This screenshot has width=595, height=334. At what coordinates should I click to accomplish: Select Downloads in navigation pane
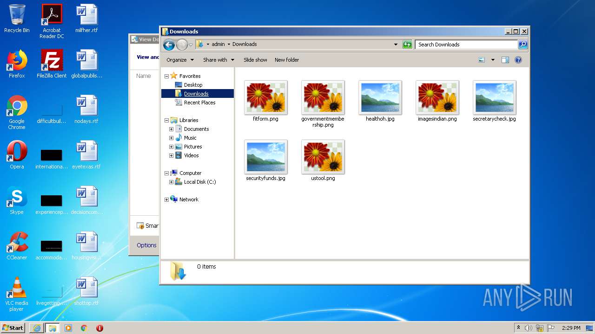coord(196,94)
